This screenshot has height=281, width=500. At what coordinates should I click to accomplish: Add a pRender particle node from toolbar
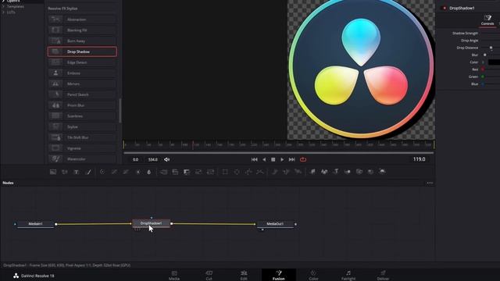(x=298, y=172)
